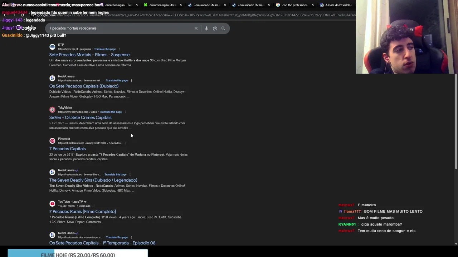Submit search with the magnifier icon
This screenshot has height=257, width=458.
pyautogui.click(x=223, y=28)
